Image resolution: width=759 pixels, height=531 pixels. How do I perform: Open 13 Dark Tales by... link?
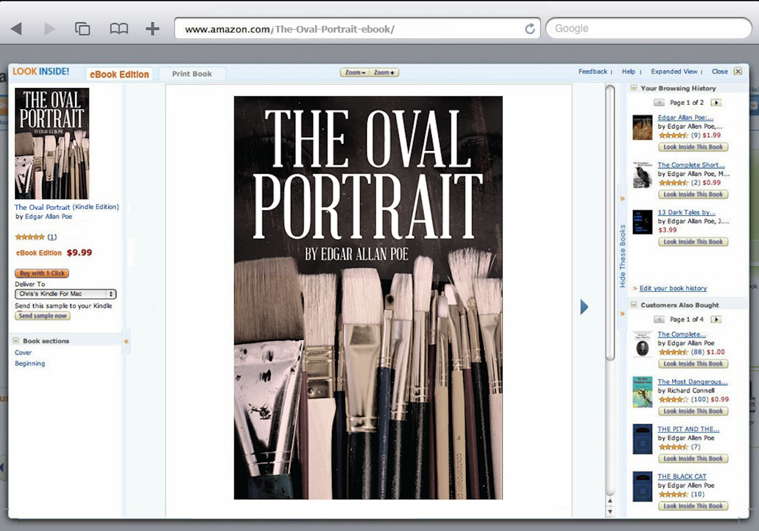point(686,212)
